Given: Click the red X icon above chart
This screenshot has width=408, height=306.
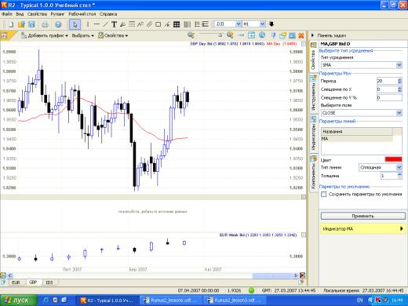Looking at the screenshot, I should tap(301, 35).
